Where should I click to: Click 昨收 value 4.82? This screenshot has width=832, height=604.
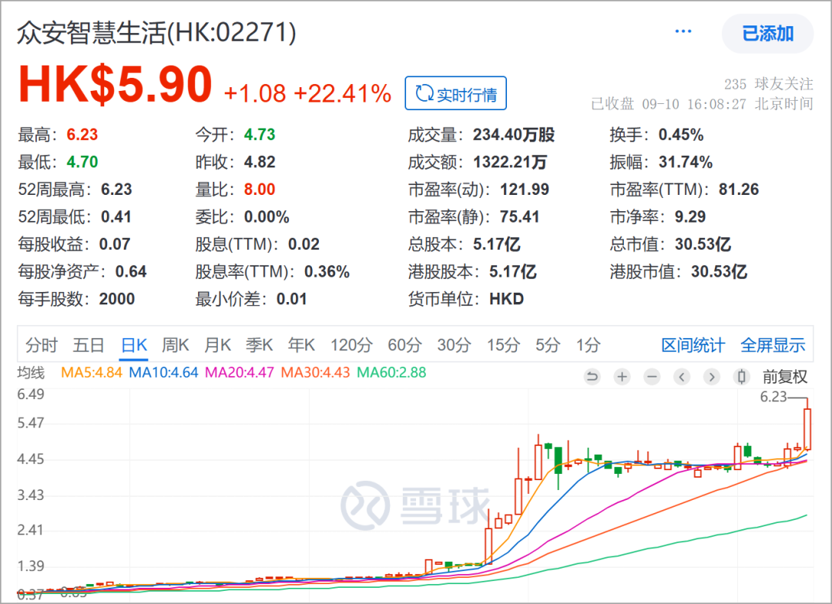tap(260, 162)
